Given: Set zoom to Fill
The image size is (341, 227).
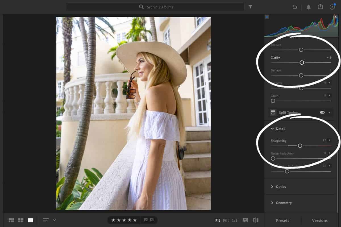Looking at the screenshot, I should click(x=226, y=220).
